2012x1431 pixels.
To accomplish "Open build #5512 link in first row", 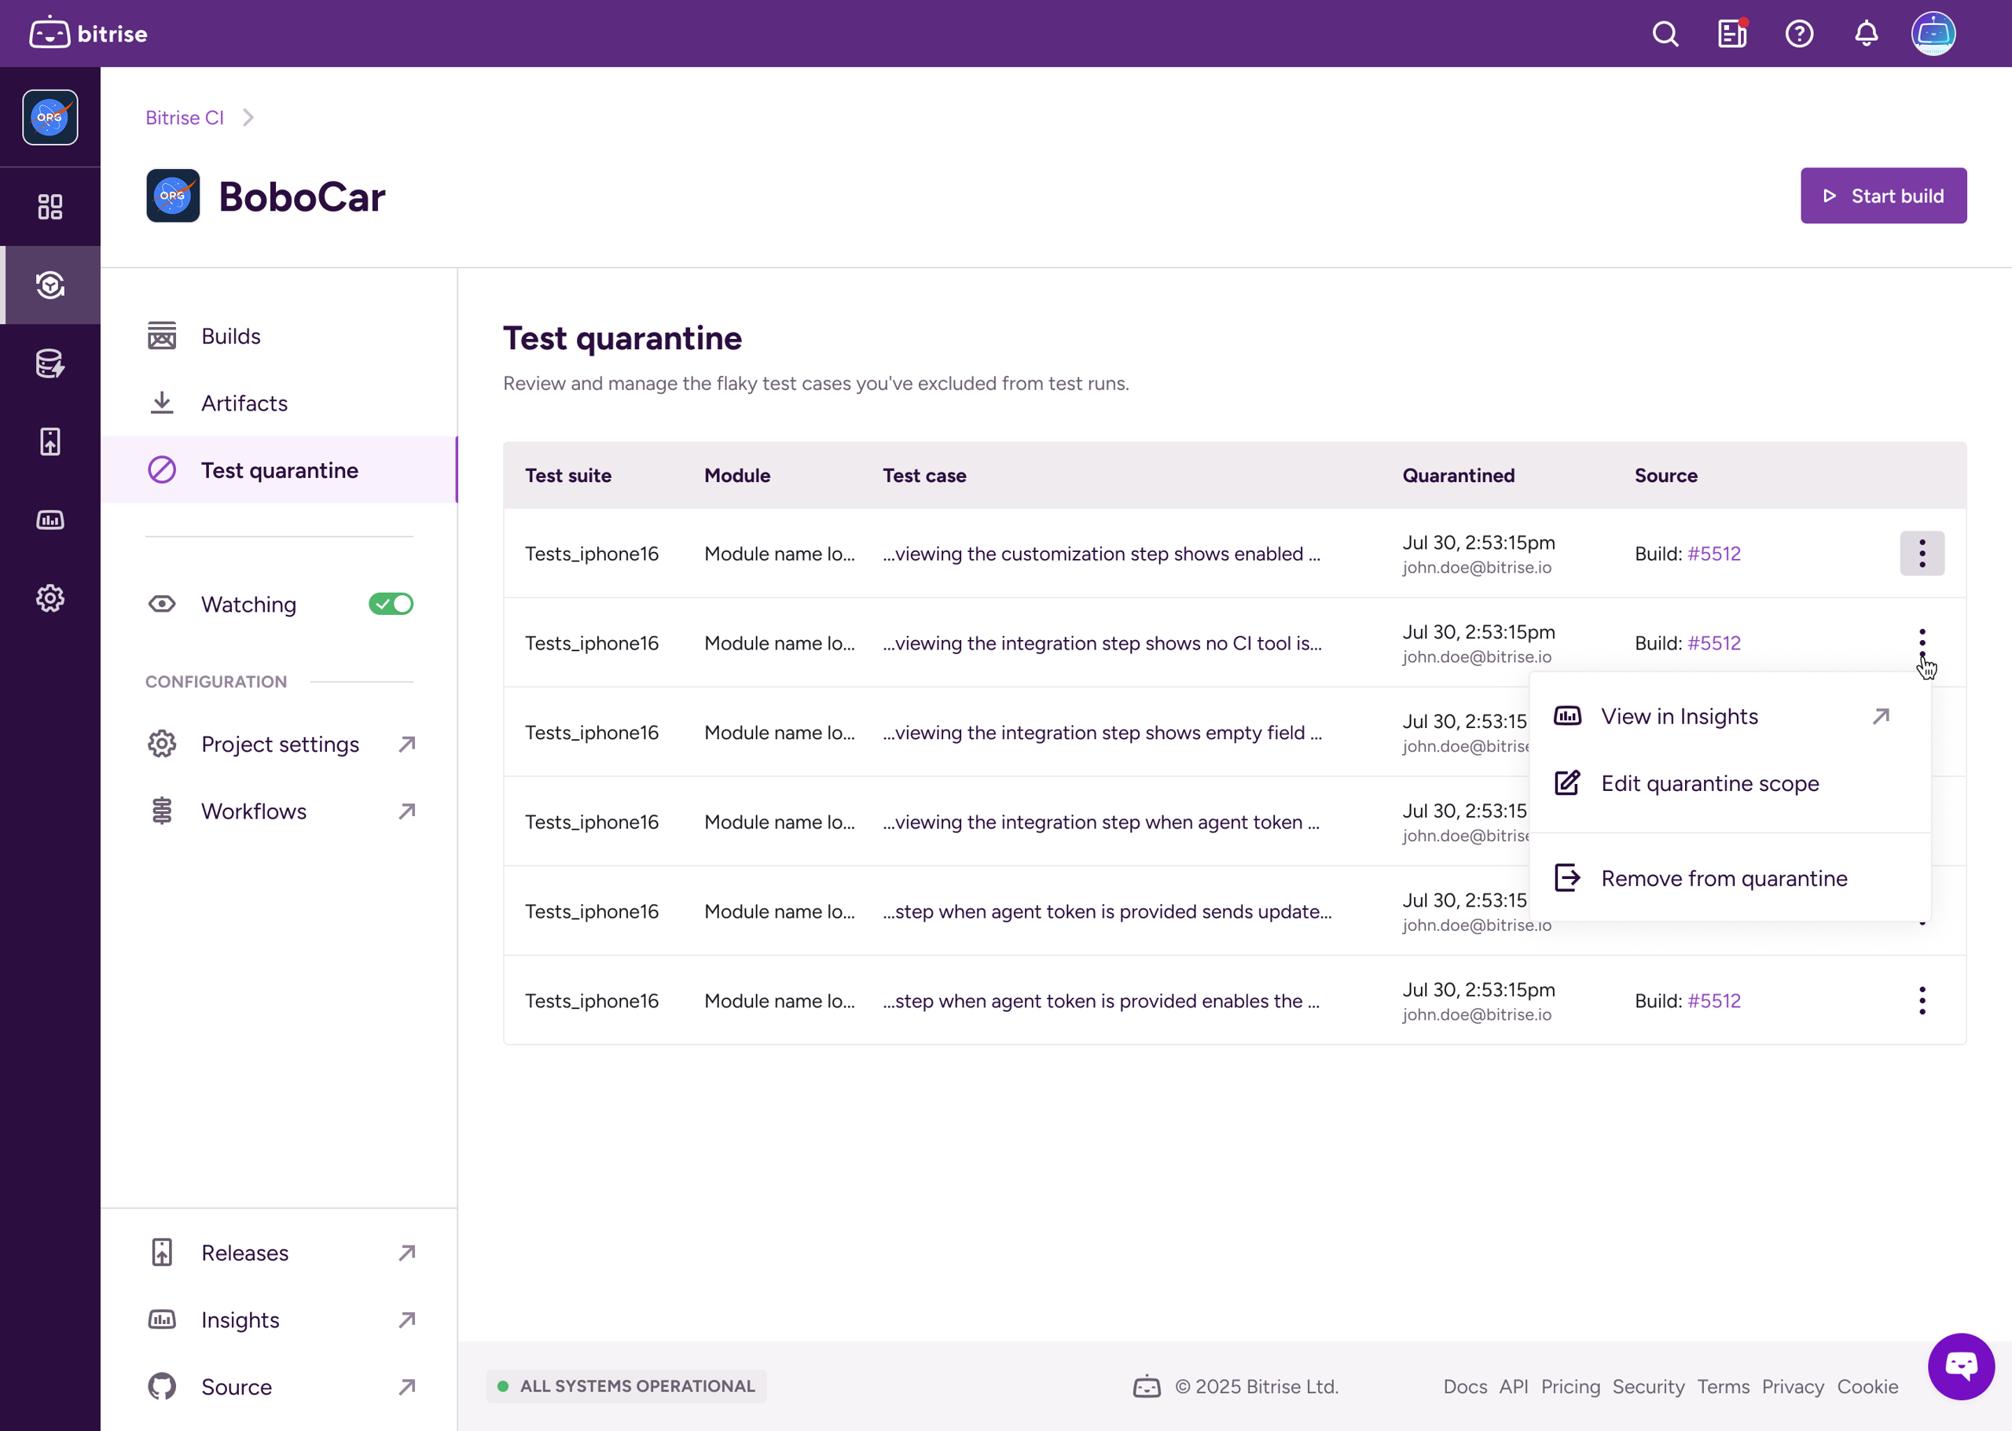I will click(x=1713, y=554).
